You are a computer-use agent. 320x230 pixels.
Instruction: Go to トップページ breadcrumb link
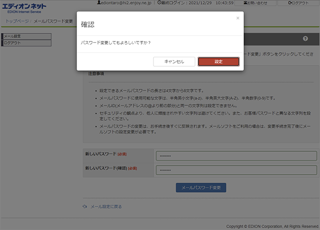pyautogui.click(x=17, y=21)
